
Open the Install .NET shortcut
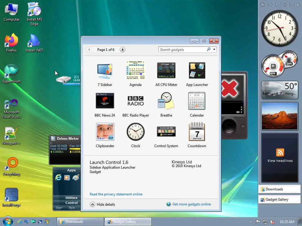[x=34, y=43]
